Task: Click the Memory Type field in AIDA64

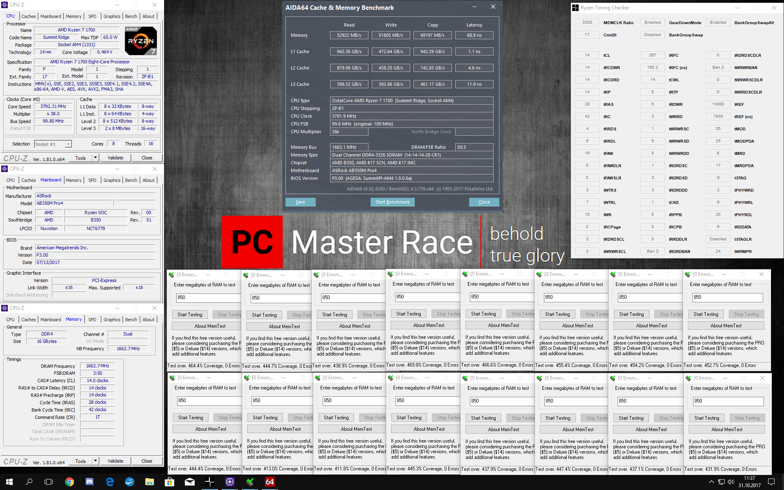Action: coord(412,155)
